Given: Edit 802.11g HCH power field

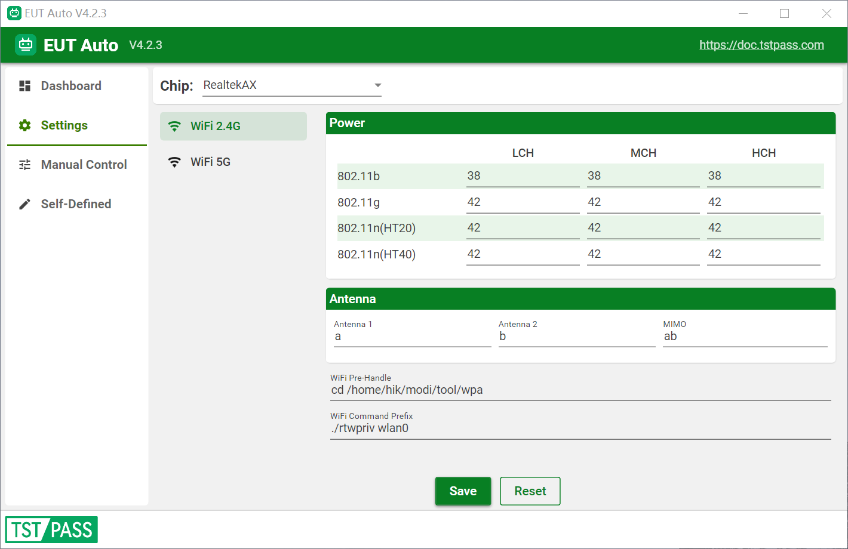Looking at the screenshot, I should (x=763, y=202).
